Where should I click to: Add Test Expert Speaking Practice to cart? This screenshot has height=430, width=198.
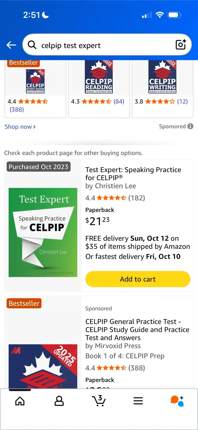pyautogui.click(x=137, y=279)
